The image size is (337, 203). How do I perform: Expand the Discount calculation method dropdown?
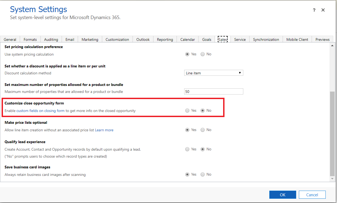point(214,73)
